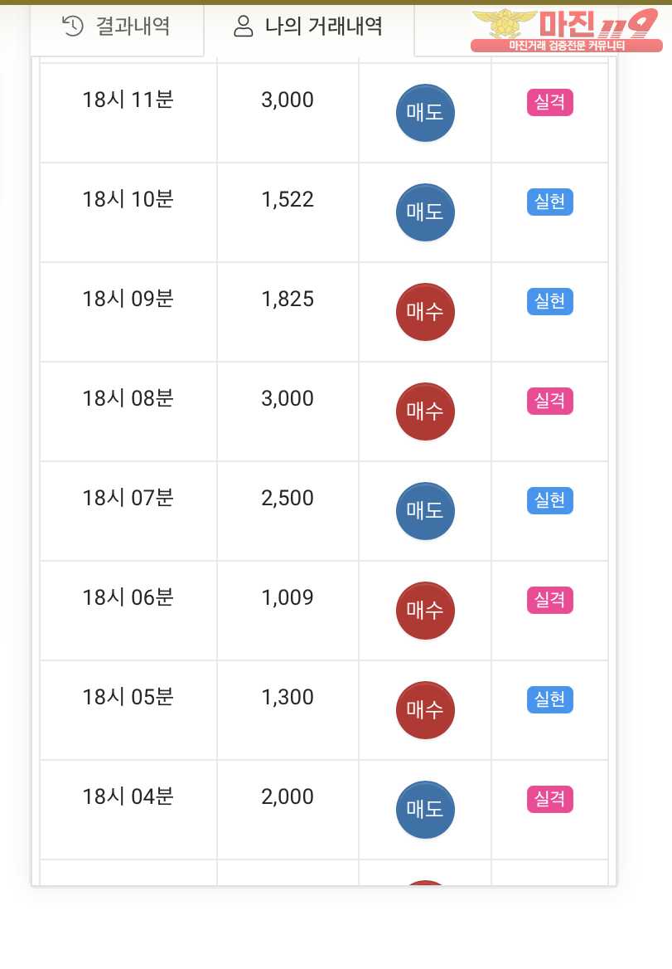The height and width of the screenshot is (969, 672).
Task: Click 매도 circle for 18시 11분
Action: tap(425, 113)
